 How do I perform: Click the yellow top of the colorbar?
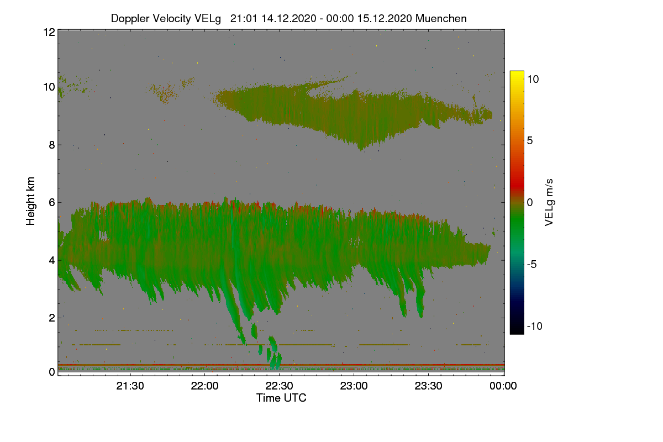pos(517,74)
